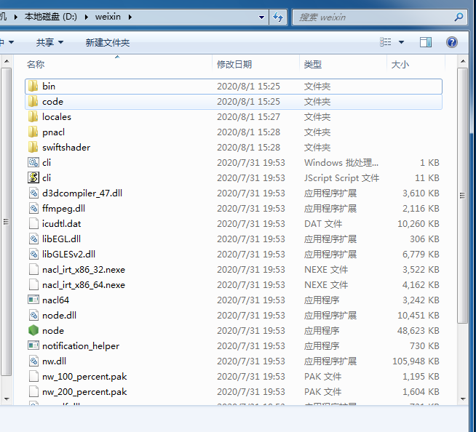Click the search magnifier icon
476x432 pixels.
(459, 17)
